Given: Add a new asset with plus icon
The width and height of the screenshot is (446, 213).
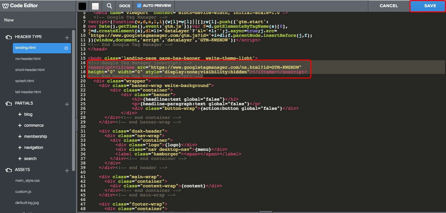Looking at the screenshot, I should 67,170.
